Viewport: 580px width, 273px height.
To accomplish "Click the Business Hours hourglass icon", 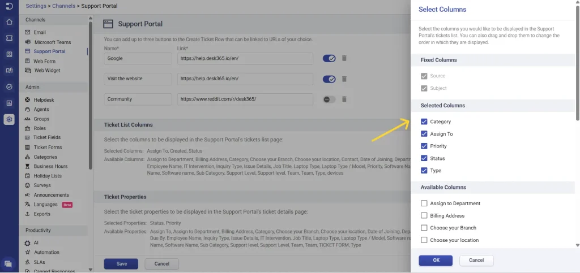I will pyautogui.click(x=27, y=166).
